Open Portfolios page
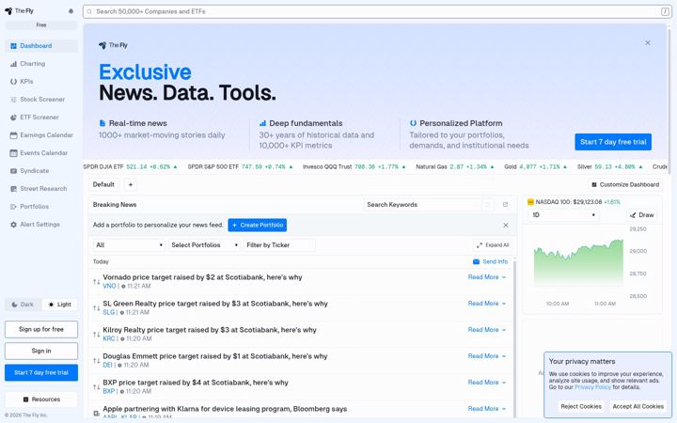 [41, 206]
